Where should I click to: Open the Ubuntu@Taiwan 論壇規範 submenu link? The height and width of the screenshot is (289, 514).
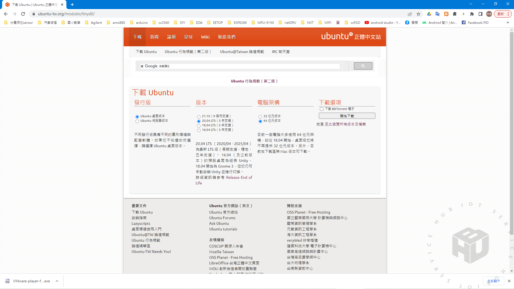coord(242,52)
